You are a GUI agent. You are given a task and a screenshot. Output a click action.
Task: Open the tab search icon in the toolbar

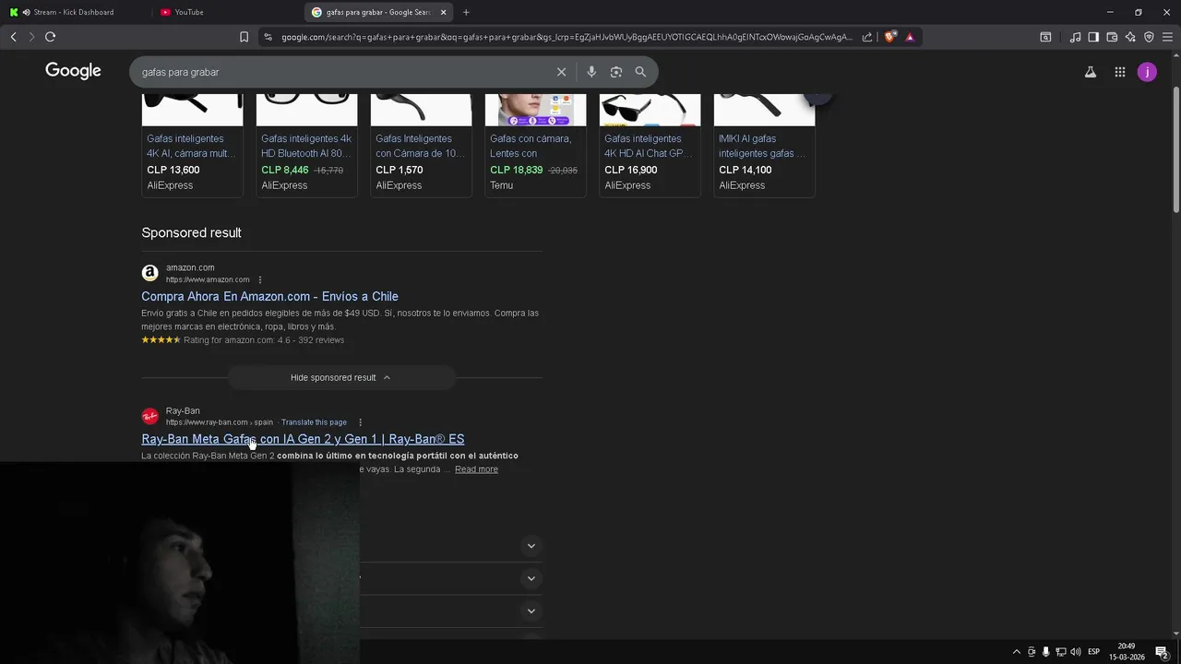click(1045, 37)
